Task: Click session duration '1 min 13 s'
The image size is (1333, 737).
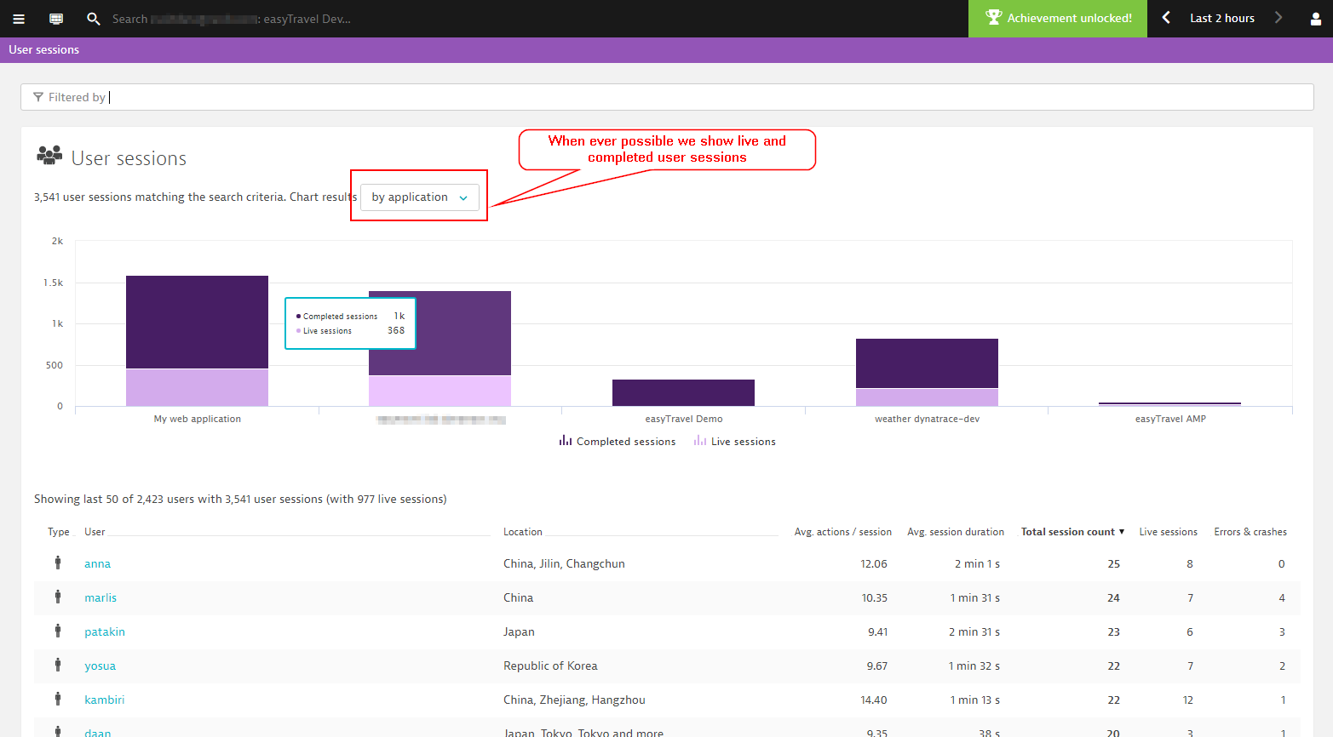Action: [x=975, y=700]
